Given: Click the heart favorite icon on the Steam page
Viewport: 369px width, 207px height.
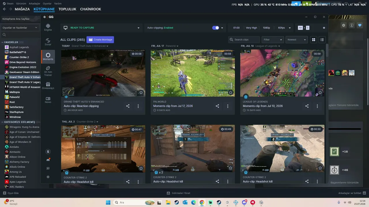Looking at the screenshot, I should pos(360,25).
